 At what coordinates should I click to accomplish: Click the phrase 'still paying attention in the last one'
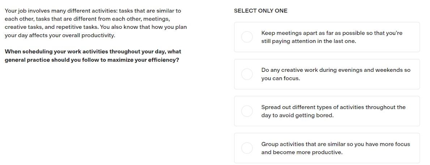[x=308, y=41]
